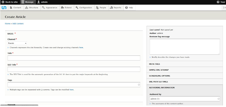Open the Extend modules page

pyautogui.click(x=66, y=8)
